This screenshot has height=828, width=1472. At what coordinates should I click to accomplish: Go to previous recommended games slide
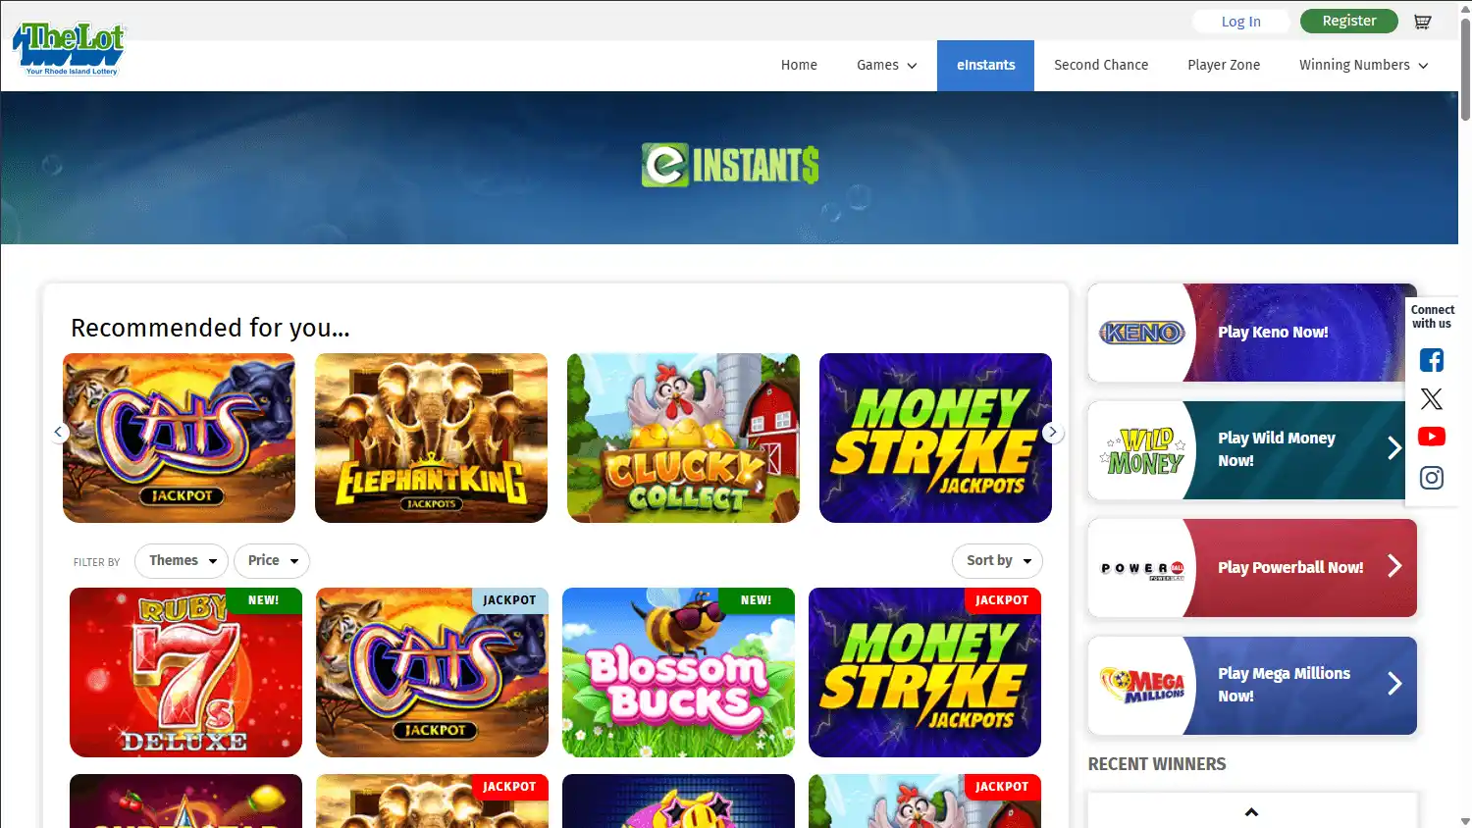(x=58, y=432)
